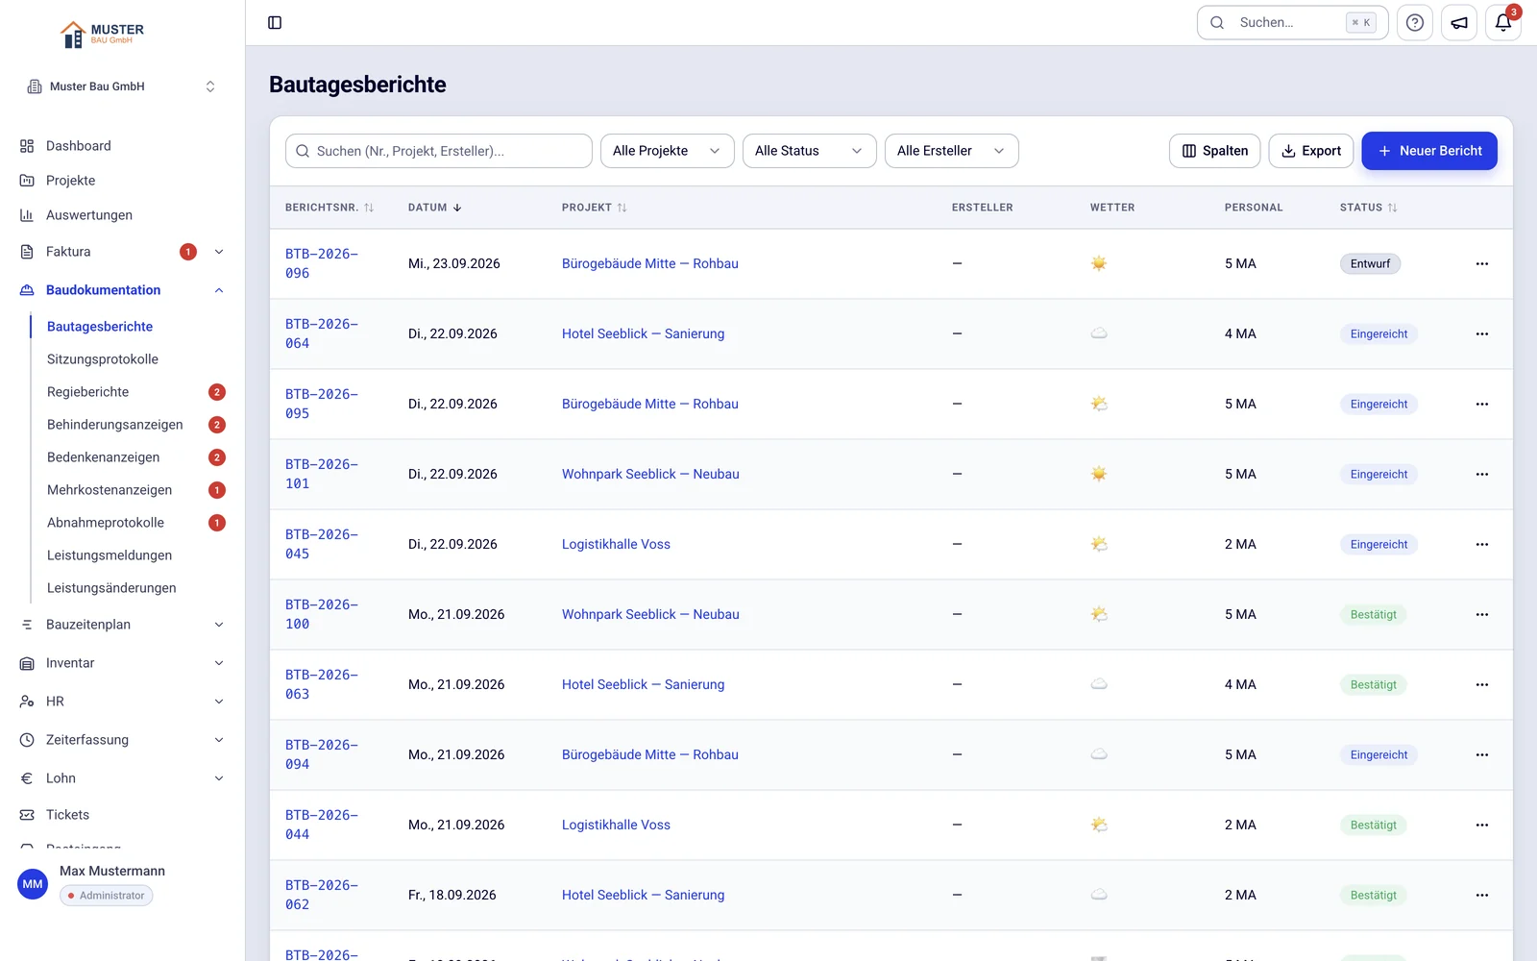Expand the Faktura menu
Screen dimensions: 1537x961
click(219, 252)
